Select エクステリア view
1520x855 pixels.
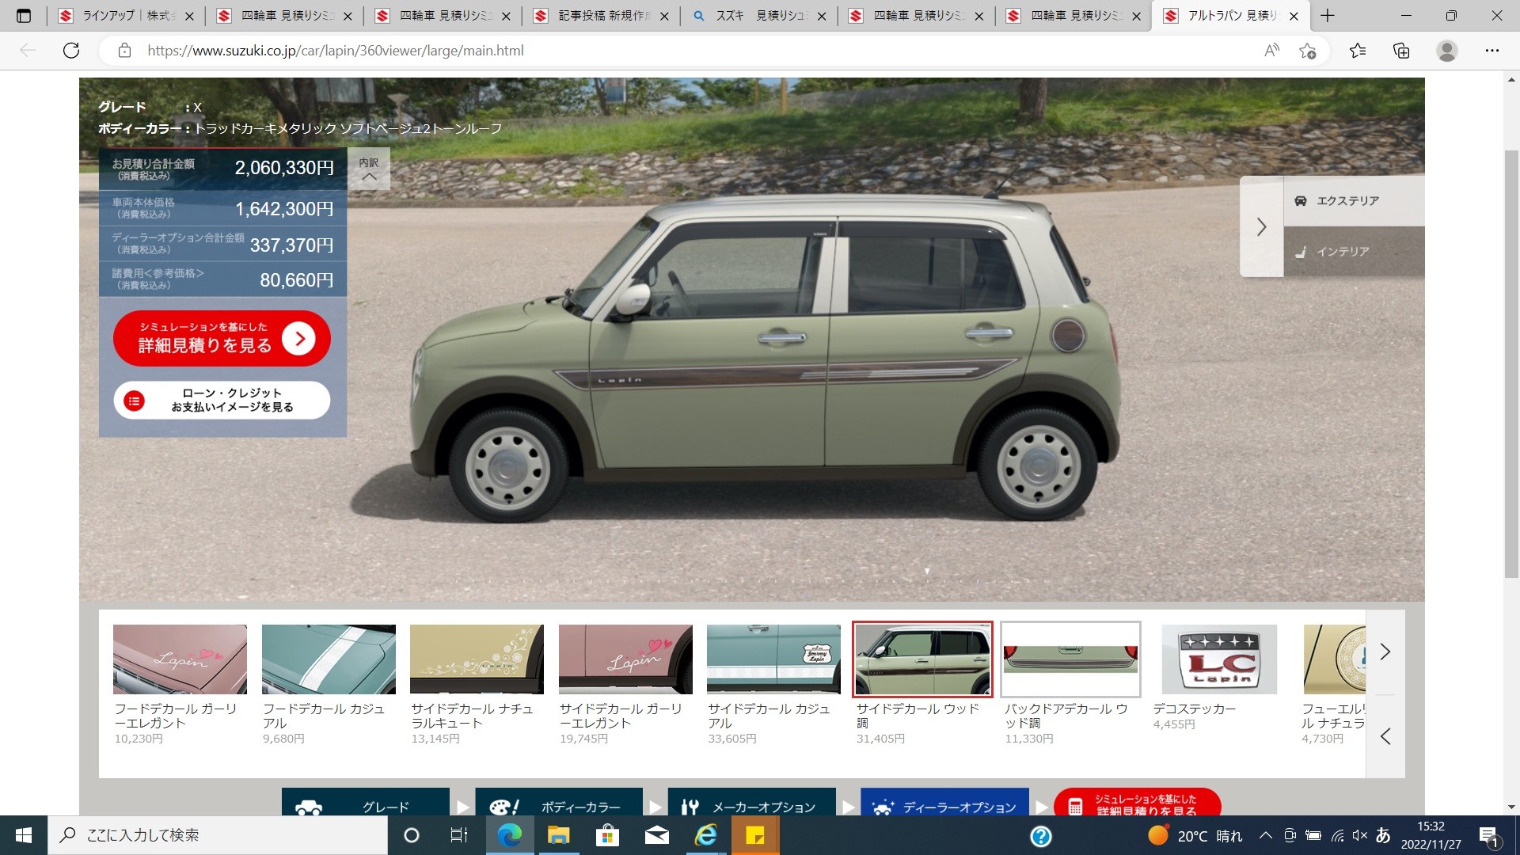point(1354,201)
